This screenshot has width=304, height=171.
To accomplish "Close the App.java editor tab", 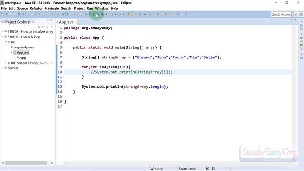I will tap(76, 22).
